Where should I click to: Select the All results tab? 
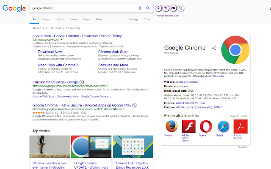click(34, 19)
